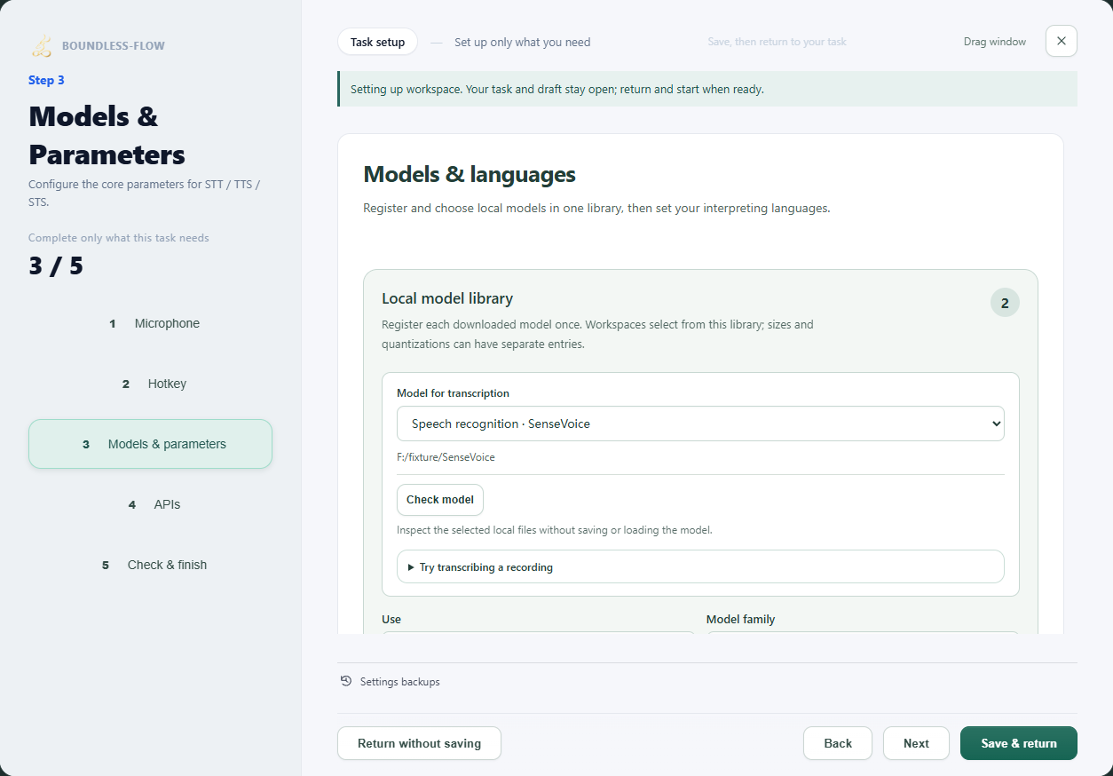Select step 3 Models & parameters
This screenshot has width=1113, height=776.
tap(150, 444)
